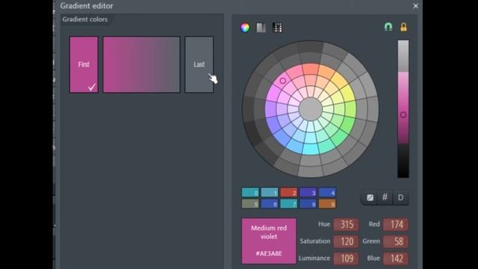Pick preset color swatch 0
Viewport: 478px width, 269px height.
250,193
